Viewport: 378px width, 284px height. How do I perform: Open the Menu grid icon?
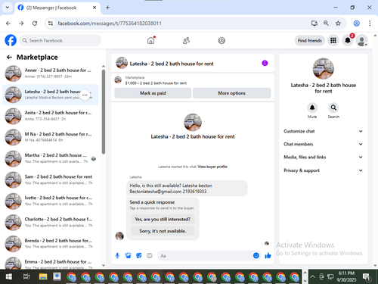click(x=333, y=40)
